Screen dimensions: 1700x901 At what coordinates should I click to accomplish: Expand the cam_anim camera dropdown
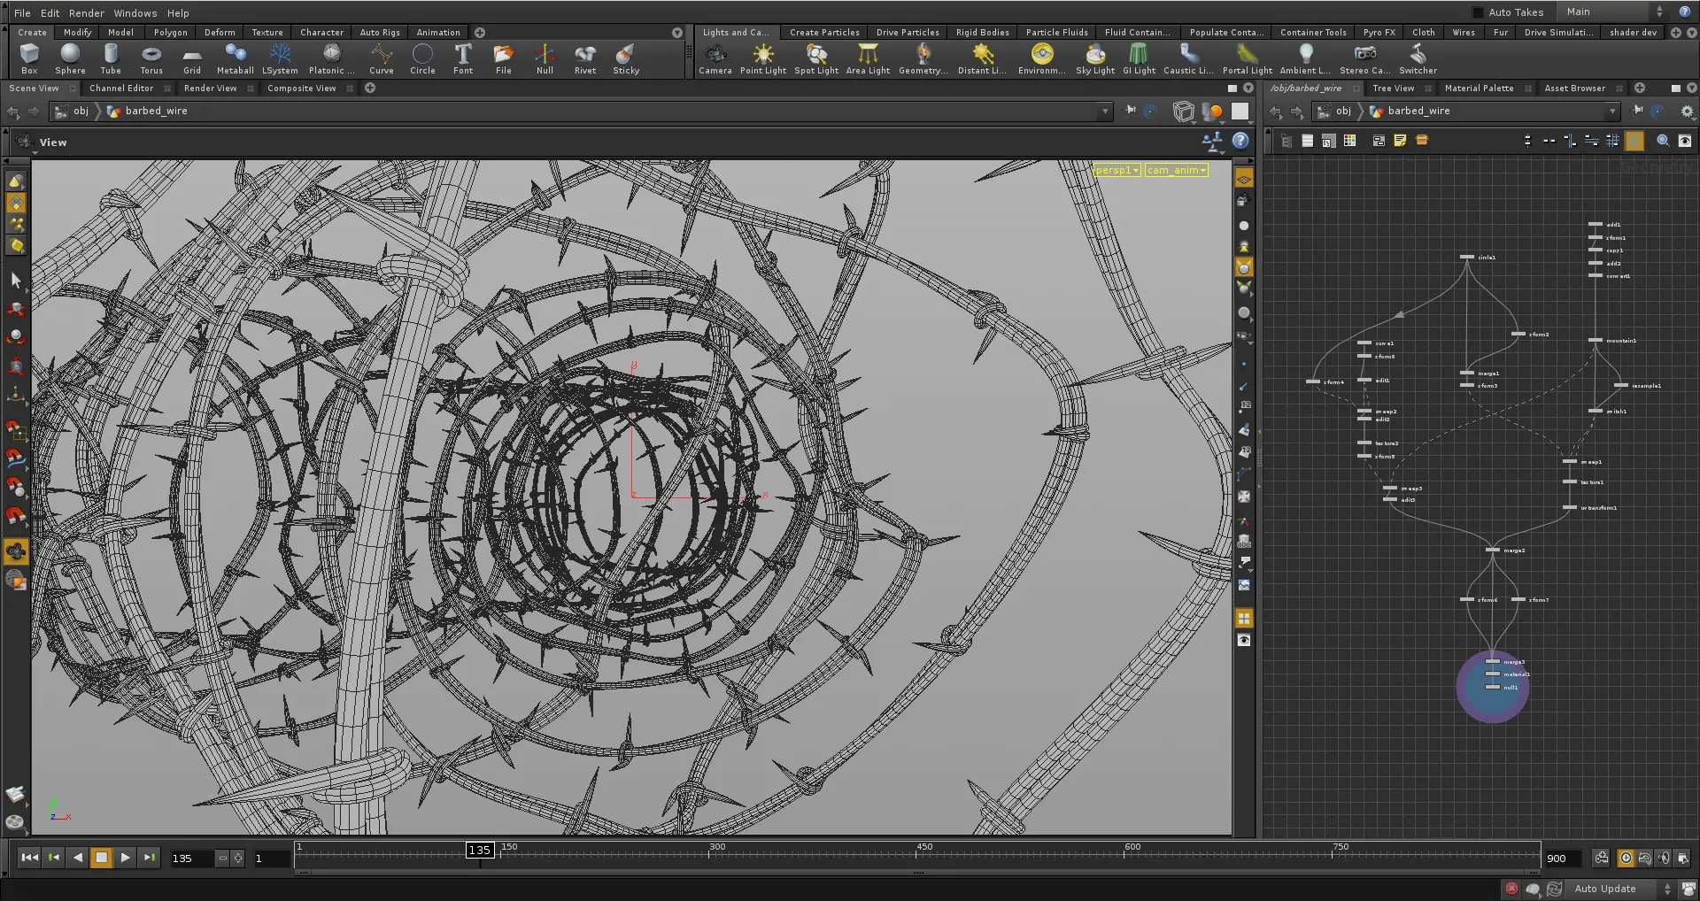(x=1177, y=170)
